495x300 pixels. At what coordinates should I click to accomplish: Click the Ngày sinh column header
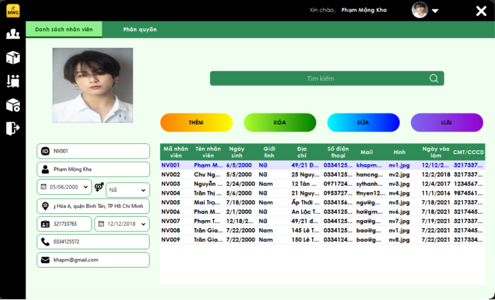coord(237,152)
